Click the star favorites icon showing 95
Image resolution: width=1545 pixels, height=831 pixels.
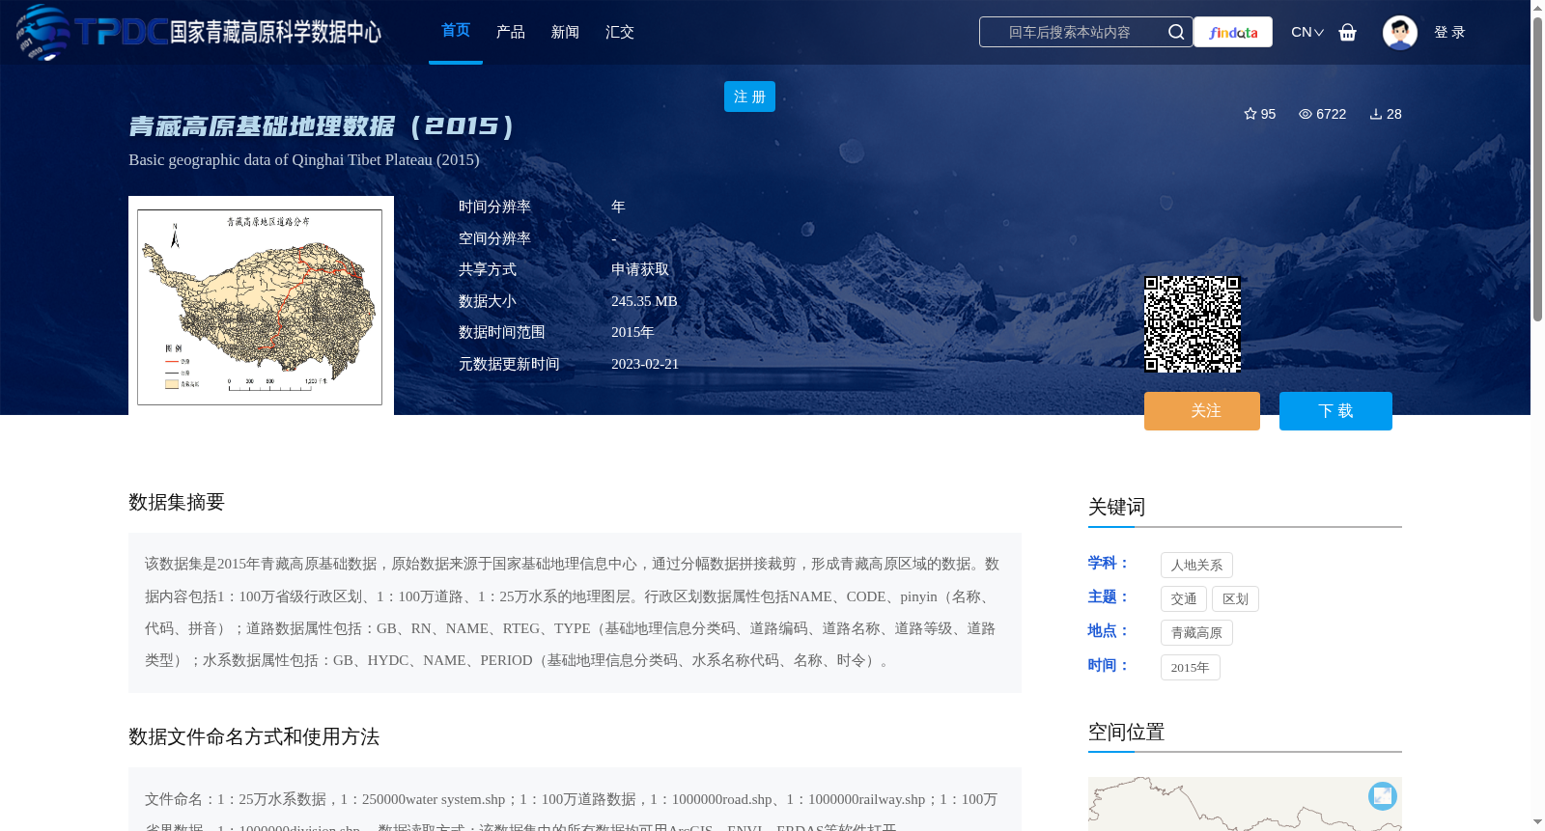1250,114
